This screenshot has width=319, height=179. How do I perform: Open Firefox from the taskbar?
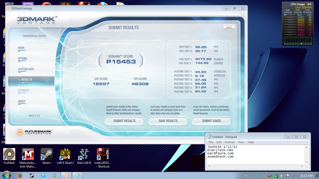[20, 175]
